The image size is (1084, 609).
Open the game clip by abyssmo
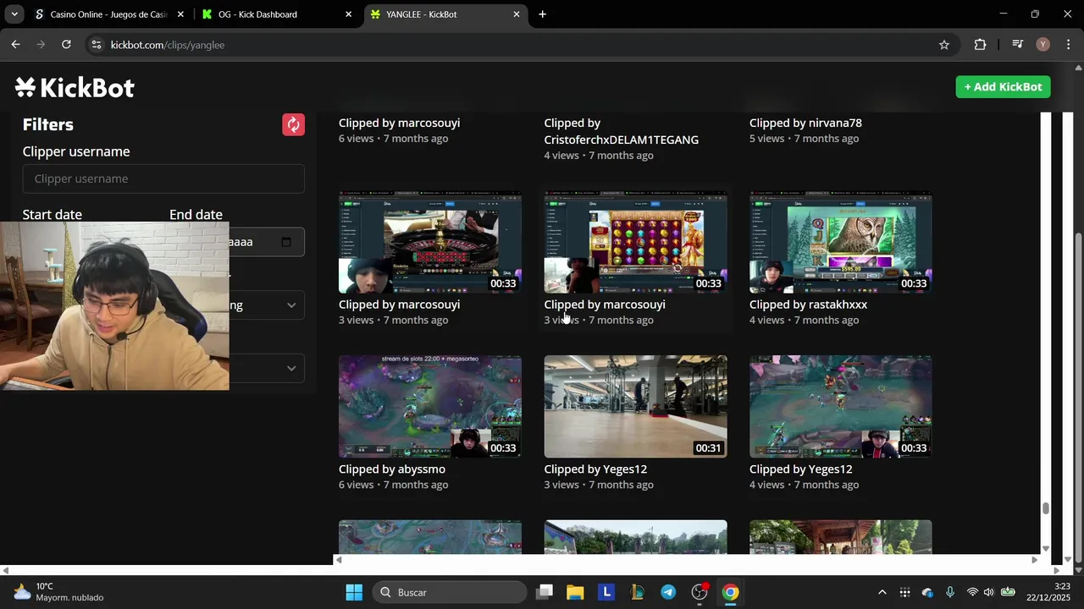click(430, 407)
